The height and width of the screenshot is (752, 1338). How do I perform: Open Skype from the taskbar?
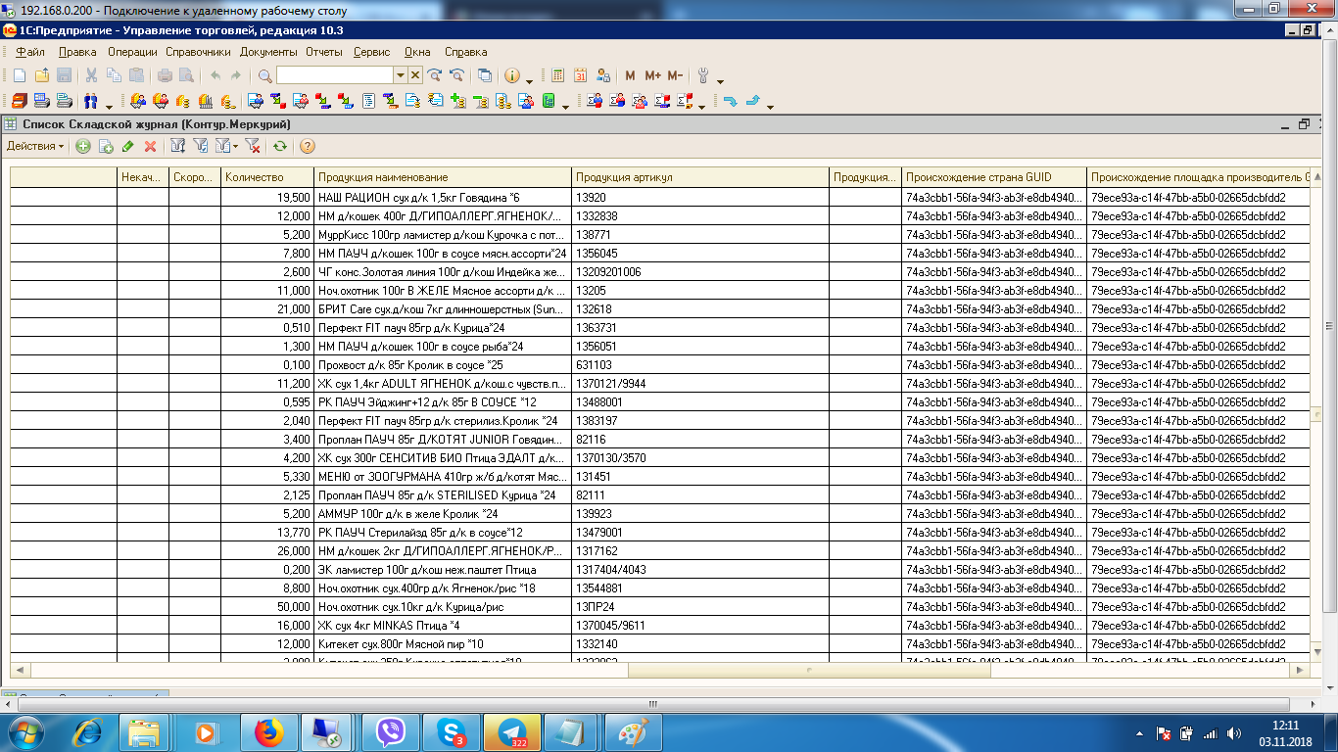pyautogui.click(x=453, y=732)
